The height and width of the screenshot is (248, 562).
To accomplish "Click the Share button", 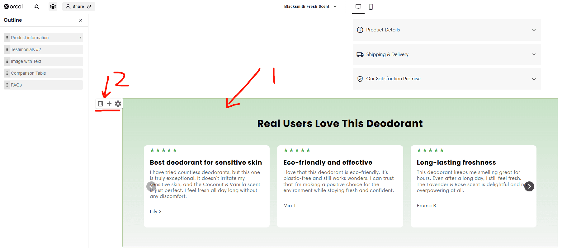I will [79, 7].
